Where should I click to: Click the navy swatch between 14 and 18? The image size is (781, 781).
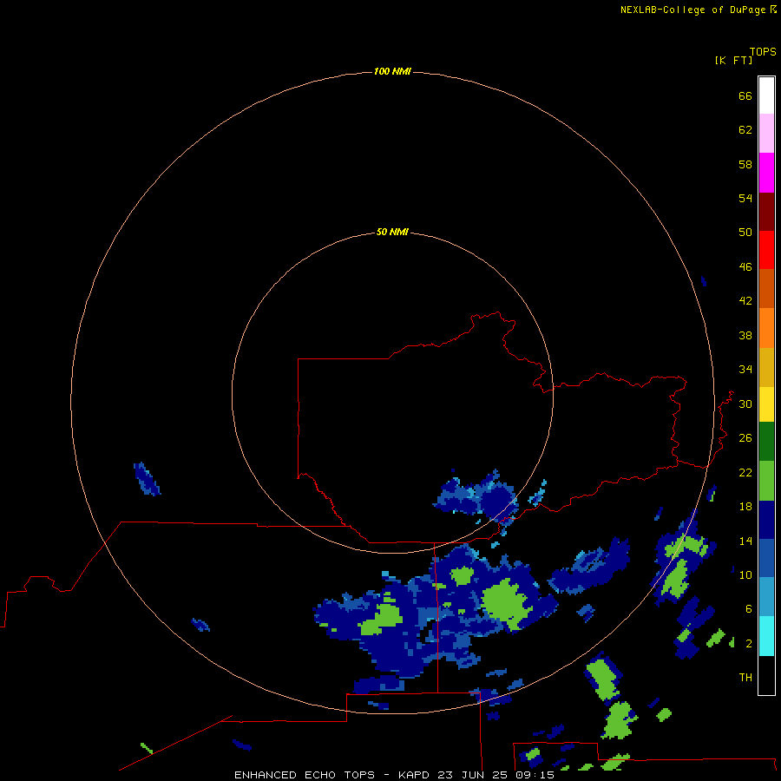(x=766, y=520)
